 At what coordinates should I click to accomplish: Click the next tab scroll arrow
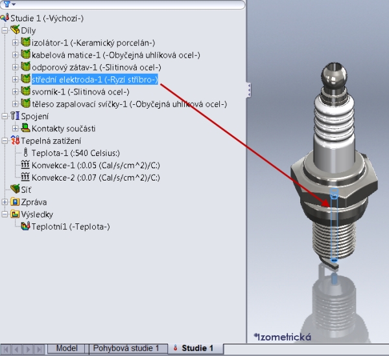[x=28, y=350]
